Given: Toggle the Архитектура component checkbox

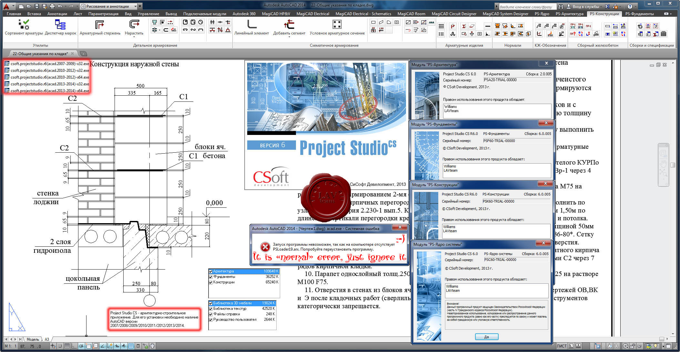Looking at the screenshot, I should click(210, 271).
